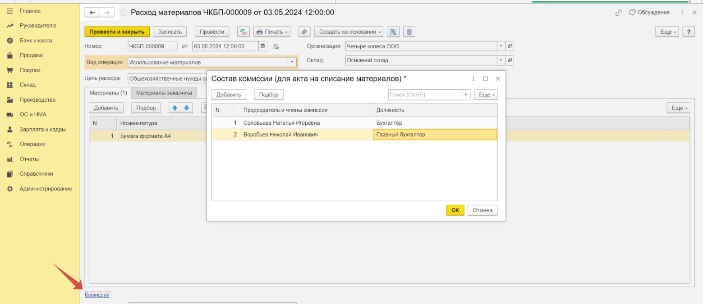Click the Цель расхода field

pyautogui.click(x=167, y=78)
